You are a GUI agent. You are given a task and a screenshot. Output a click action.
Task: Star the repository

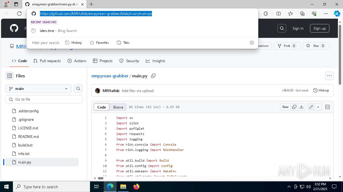316,46
